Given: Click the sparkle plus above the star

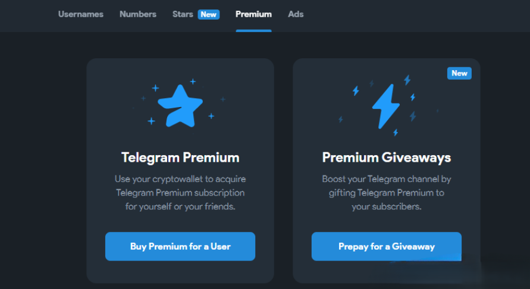Looking at the screenshot, I should point(193,81).
